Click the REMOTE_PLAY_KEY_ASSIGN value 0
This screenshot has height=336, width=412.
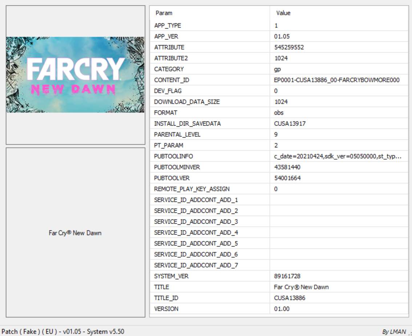coord(276,189)
